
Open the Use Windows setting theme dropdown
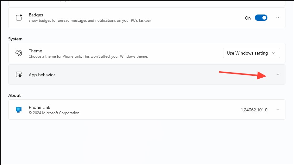[x=252, y=53]
